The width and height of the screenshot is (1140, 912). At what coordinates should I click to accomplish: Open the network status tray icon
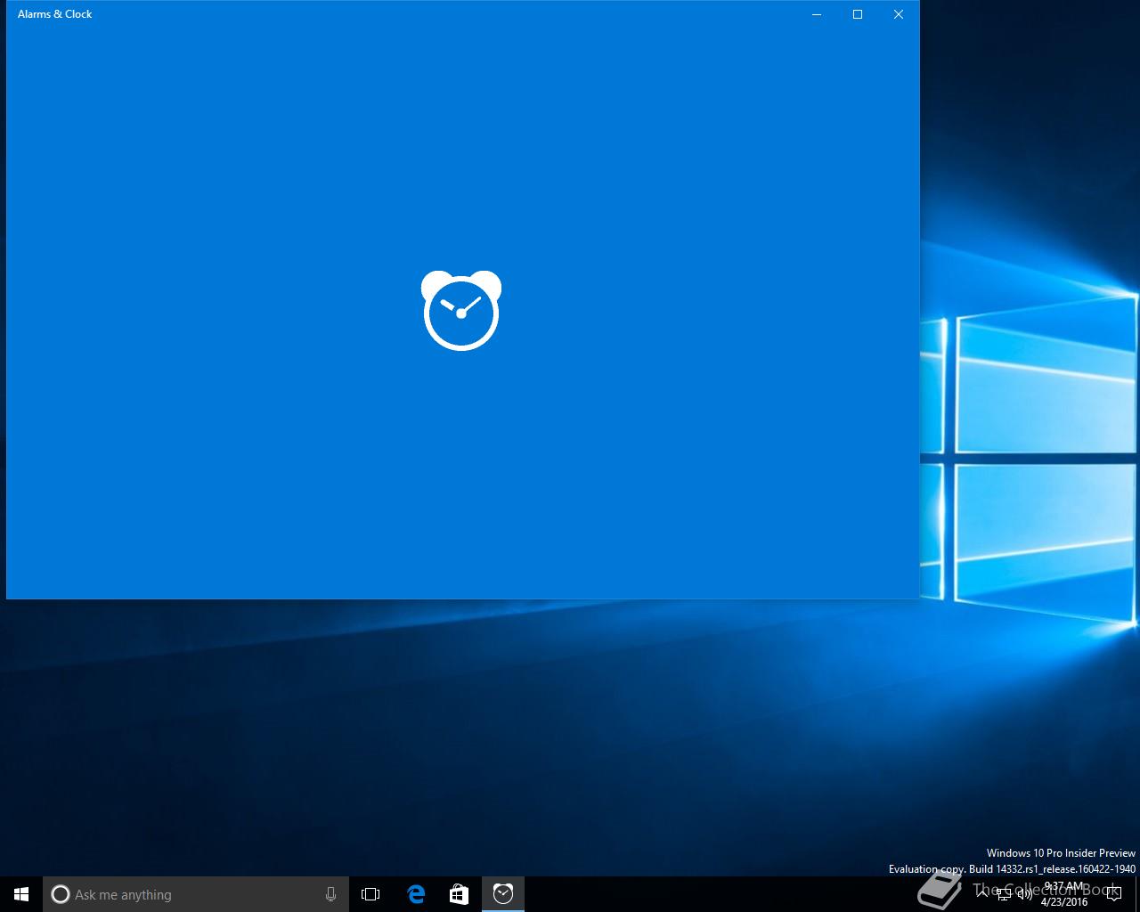tap(1004, 894)
